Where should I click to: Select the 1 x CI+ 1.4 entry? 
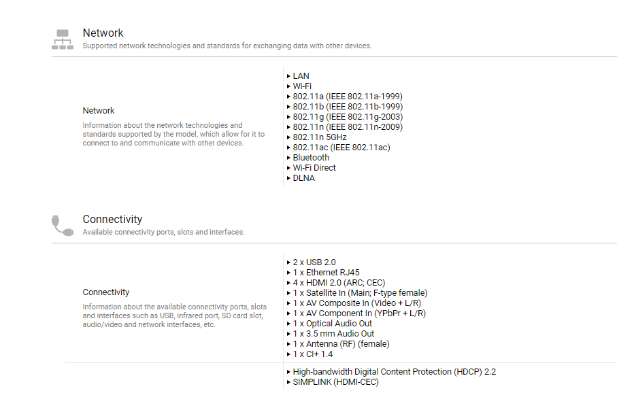(312, 354)
